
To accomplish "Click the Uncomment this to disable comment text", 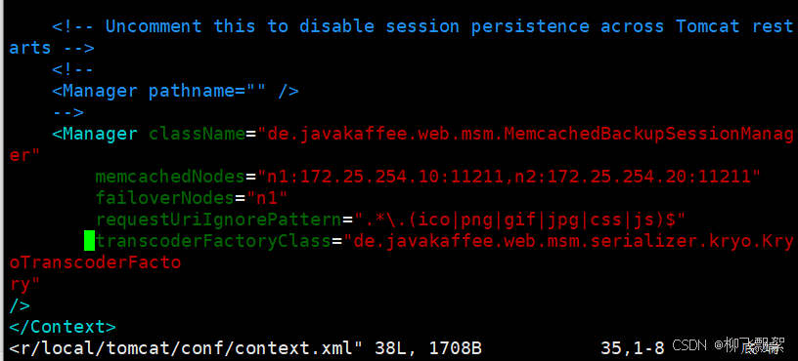I will (240, 26).
